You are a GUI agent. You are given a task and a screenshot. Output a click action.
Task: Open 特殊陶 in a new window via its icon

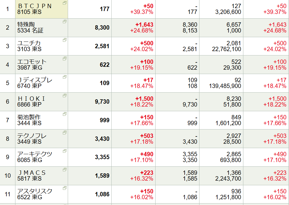[x=65, y=21]
